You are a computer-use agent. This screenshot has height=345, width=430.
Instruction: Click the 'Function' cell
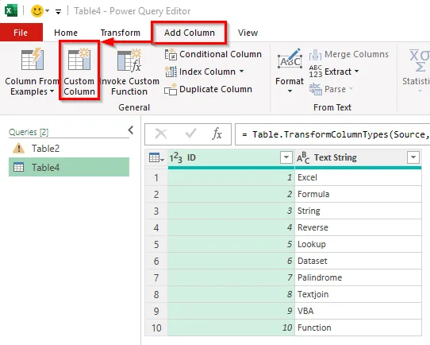click(x=358, y=328)
